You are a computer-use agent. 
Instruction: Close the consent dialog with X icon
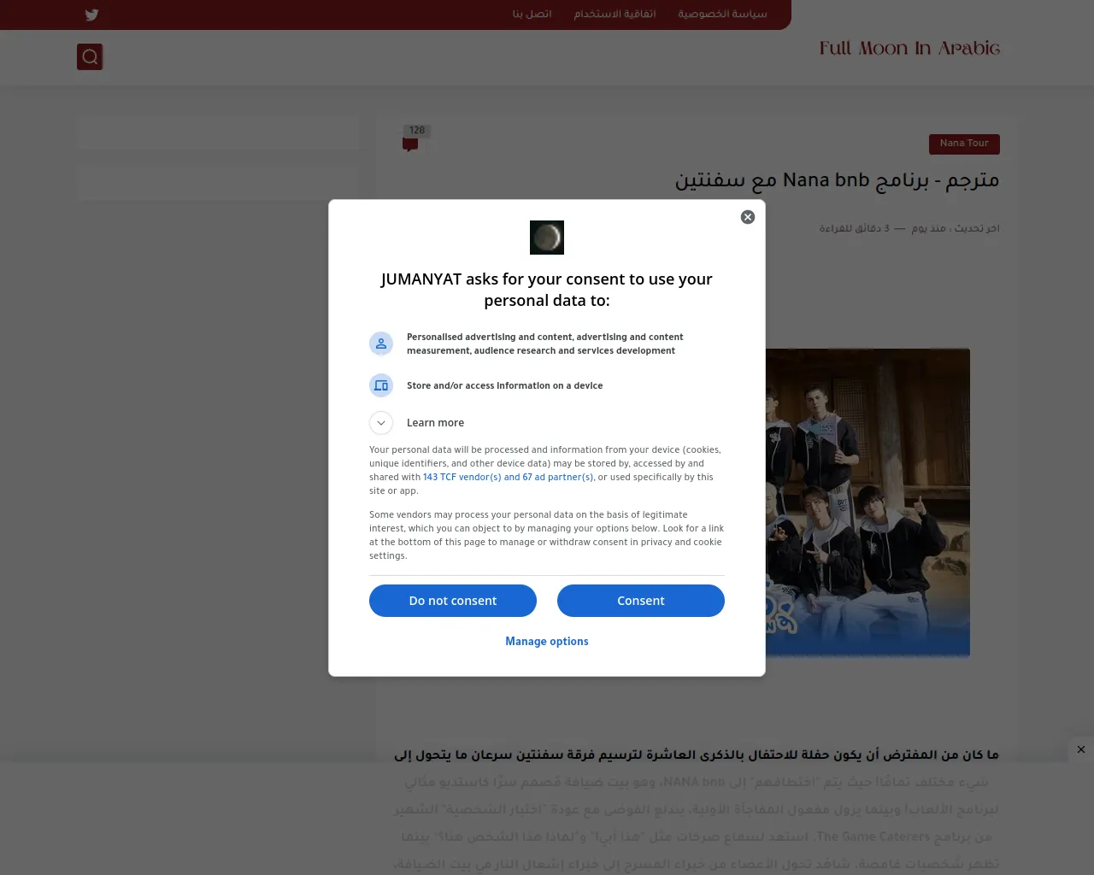pos(748,217)
